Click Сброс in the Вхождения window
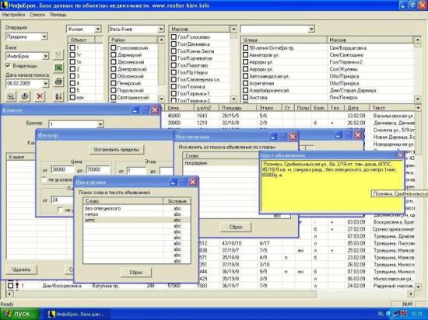 pos(136,273)
